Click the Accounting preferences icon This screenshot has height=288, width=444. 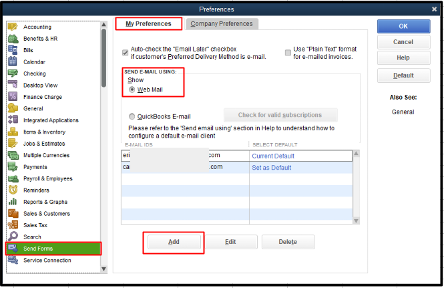[x=13, y=27]
